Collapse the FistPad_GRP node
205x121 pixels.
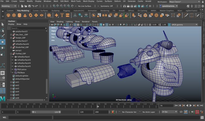[x=11, y=54]
